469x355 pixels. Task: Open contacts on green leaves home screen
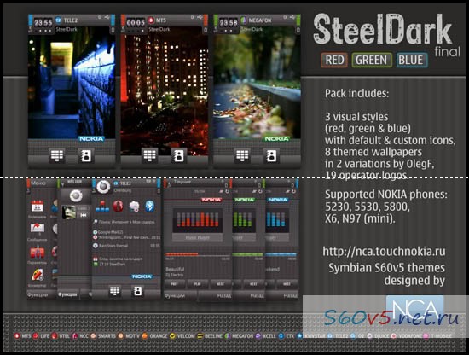[271, 155]
